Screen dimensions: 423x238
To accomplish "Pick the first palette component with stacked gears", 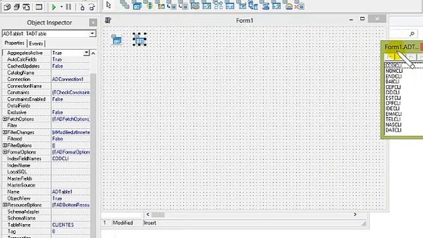I will pos(124,5).
